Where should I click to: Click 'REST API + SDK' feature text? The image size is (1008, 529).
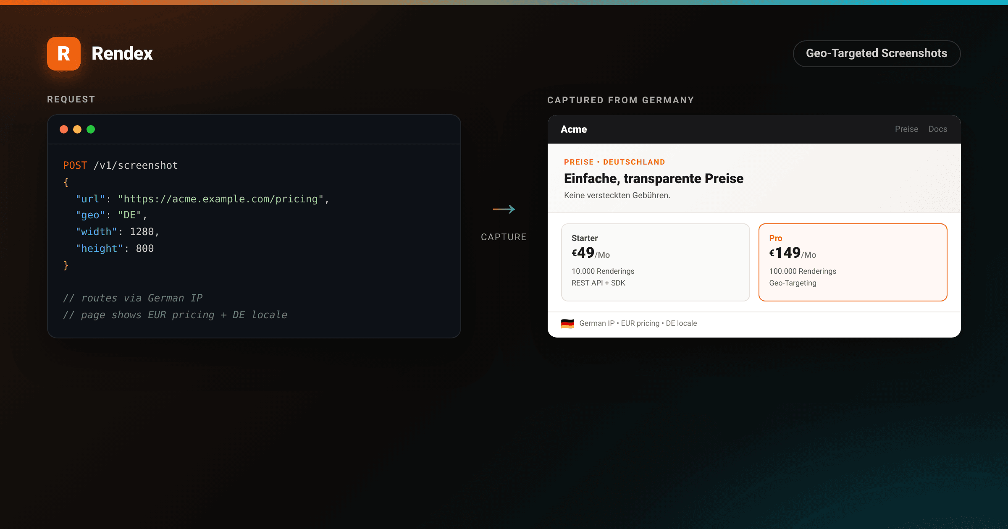[x=598, y=283]
